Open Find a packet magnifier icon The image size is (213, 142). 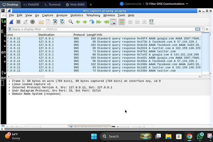(71, 22)
